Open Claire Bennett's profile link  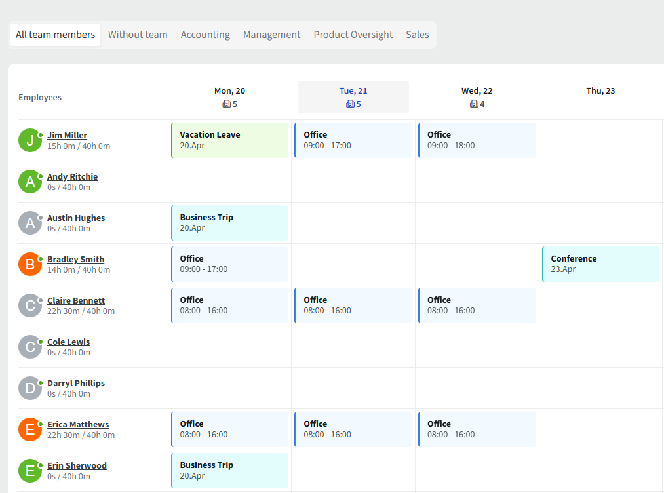coord(76,301)
